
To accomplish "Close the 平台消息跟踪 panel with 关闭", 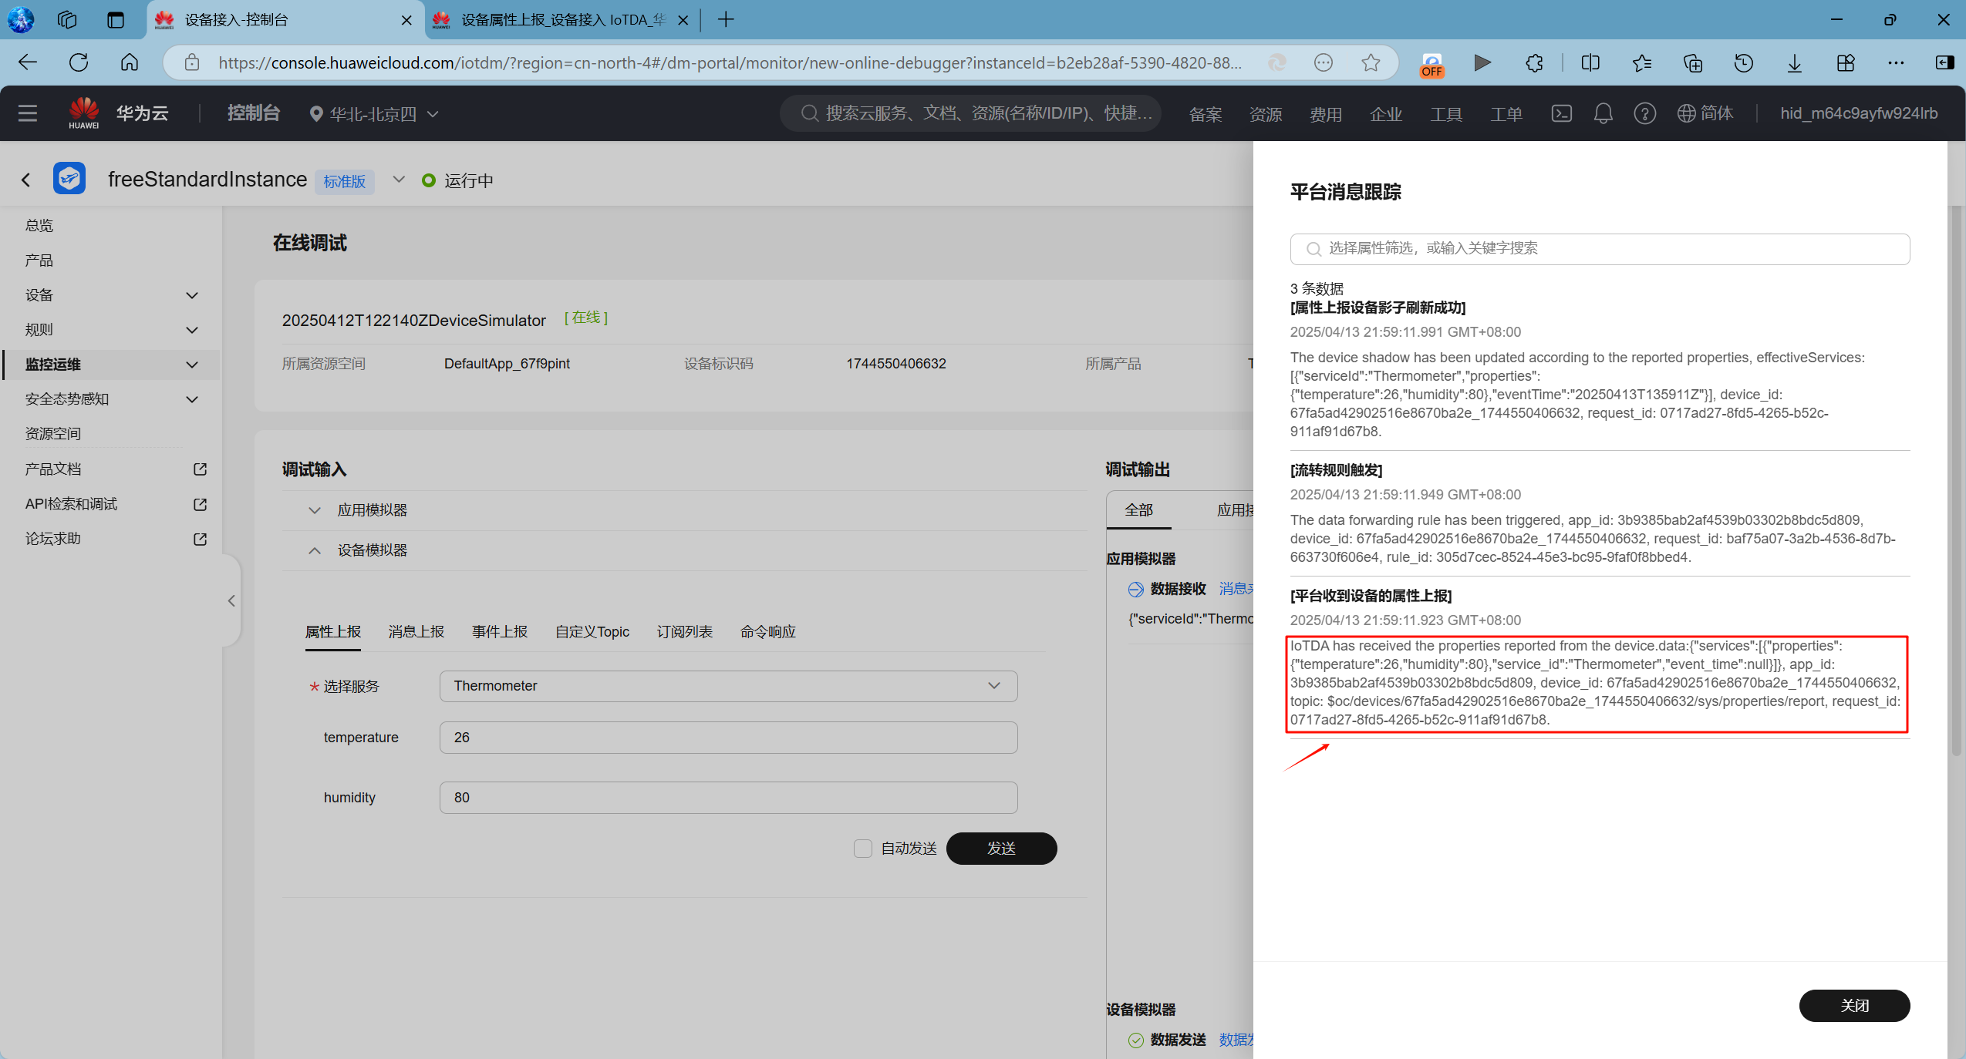I will tap(1853, 1006).
